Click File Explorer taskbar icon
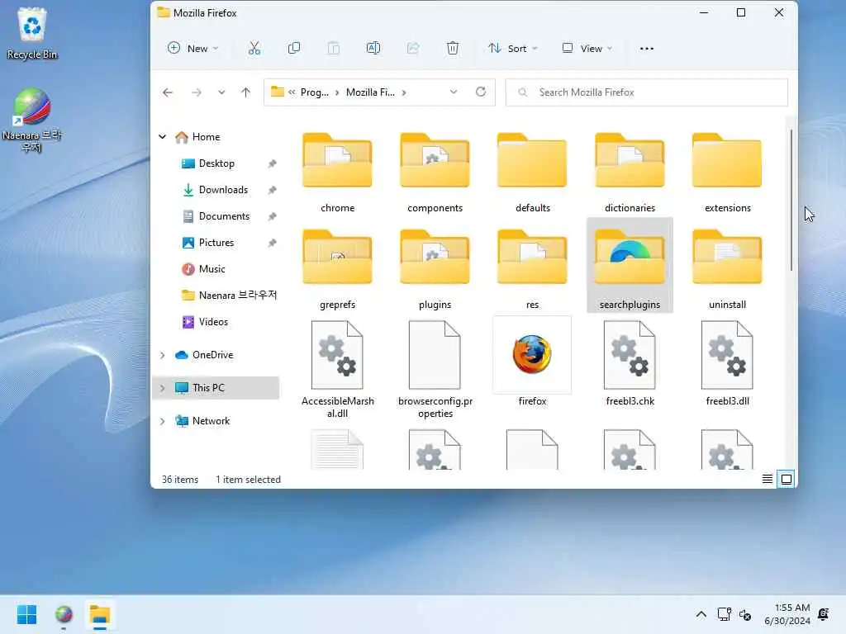The image size is (846, 634). [100, 614]
